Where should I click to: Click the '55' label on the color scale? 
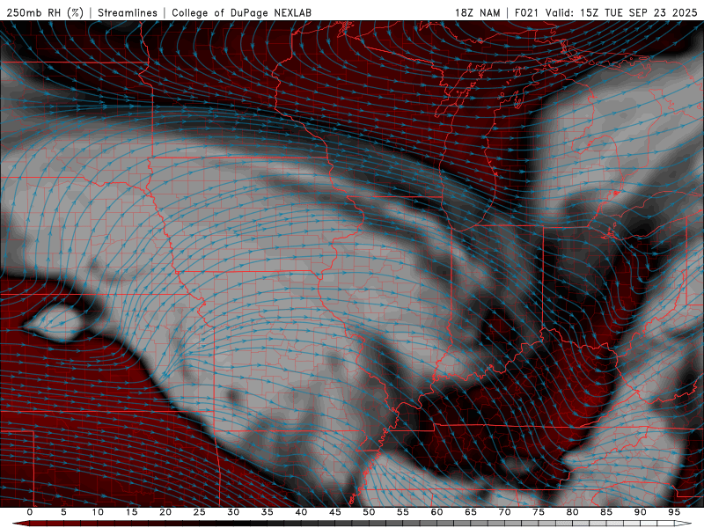[x=402, y=512]
